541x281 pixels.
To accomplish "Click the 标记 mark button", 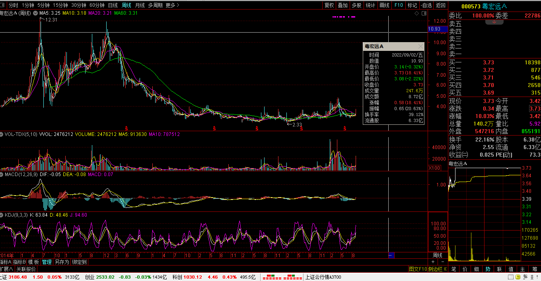I will (413, 5).
